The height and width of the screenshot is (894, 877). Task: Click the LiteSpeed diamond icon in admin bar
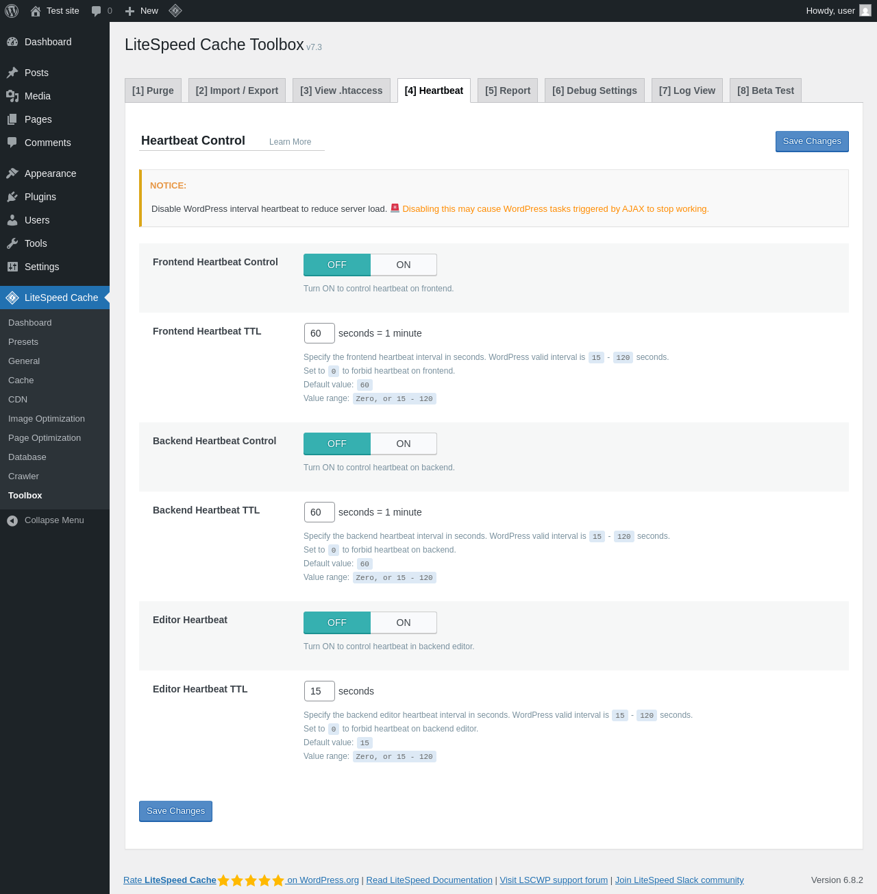175,10
